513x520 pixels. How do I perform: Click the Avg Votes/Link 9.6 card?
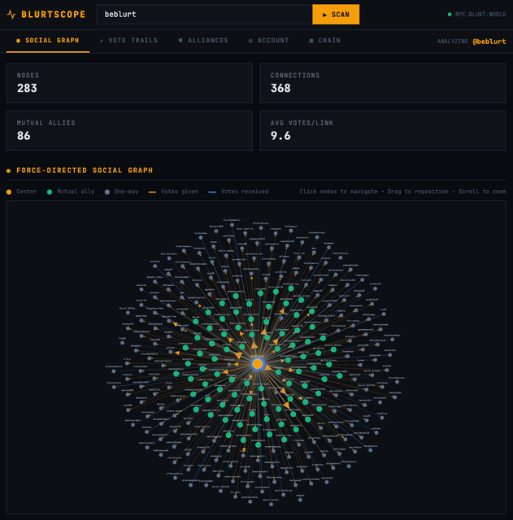pos(383,131)
